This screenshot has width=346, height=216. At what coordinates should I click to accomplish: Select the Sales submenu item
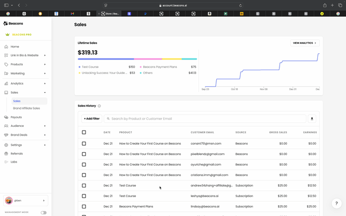coord(29,101)
